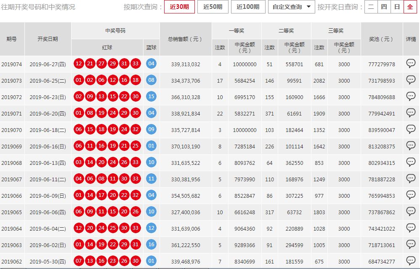This screenshot has height=269, width=420.
Task: Click draw number 2019069
Action: (11, 147)
